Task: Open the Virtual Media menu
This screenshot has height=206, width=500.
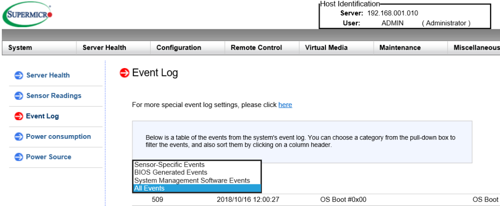Action: (326, 47)
